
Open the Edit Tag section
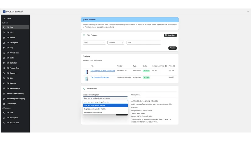point(15,48)
